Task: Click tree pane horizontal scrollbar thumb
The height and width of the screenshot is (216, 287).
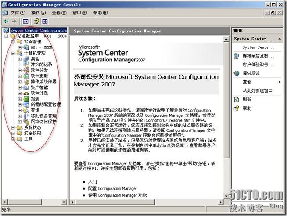Action: [x=25, y=202]
